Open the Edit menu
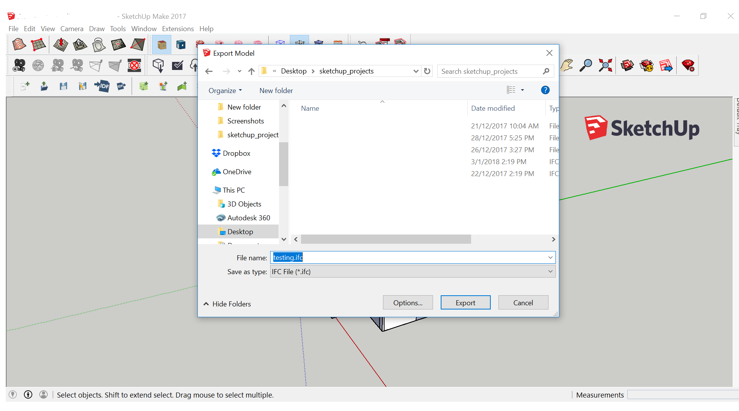The height and width of the screenshot is (411, 739). click(30, 29)
